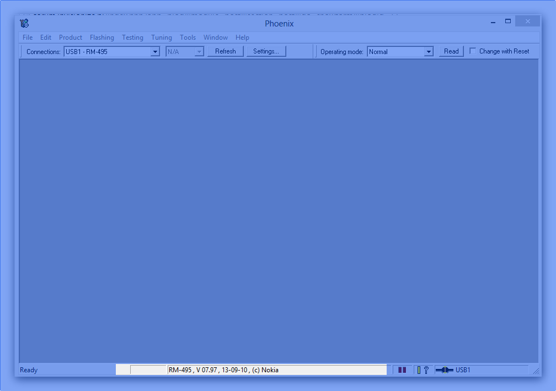The width and height of the screenshot is (556, 391).
Task: Open the Operating mode dropdown
Action: (x=429, y=52)
